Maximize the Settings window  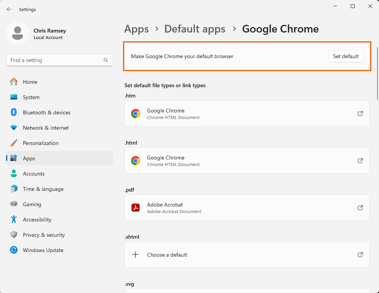pyautogui.click(x=353, y=6)
